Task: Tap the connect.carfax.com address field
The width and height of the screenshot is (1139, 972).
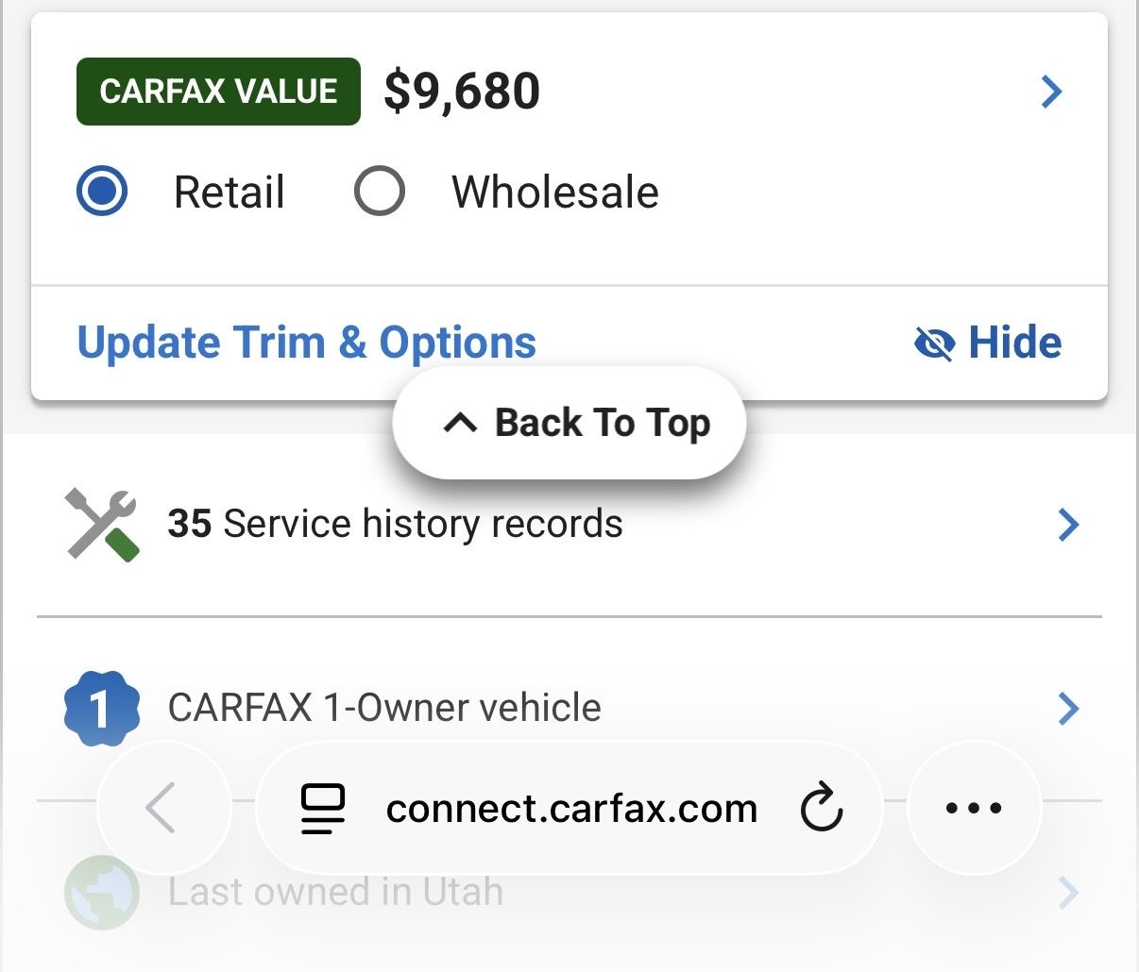Action: (571, 809)
